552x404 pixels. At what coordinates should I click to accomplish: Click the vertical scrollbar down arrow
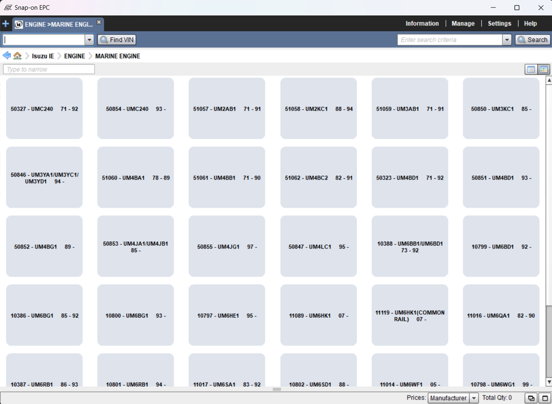pyautogui.click(x=549, y=382)
